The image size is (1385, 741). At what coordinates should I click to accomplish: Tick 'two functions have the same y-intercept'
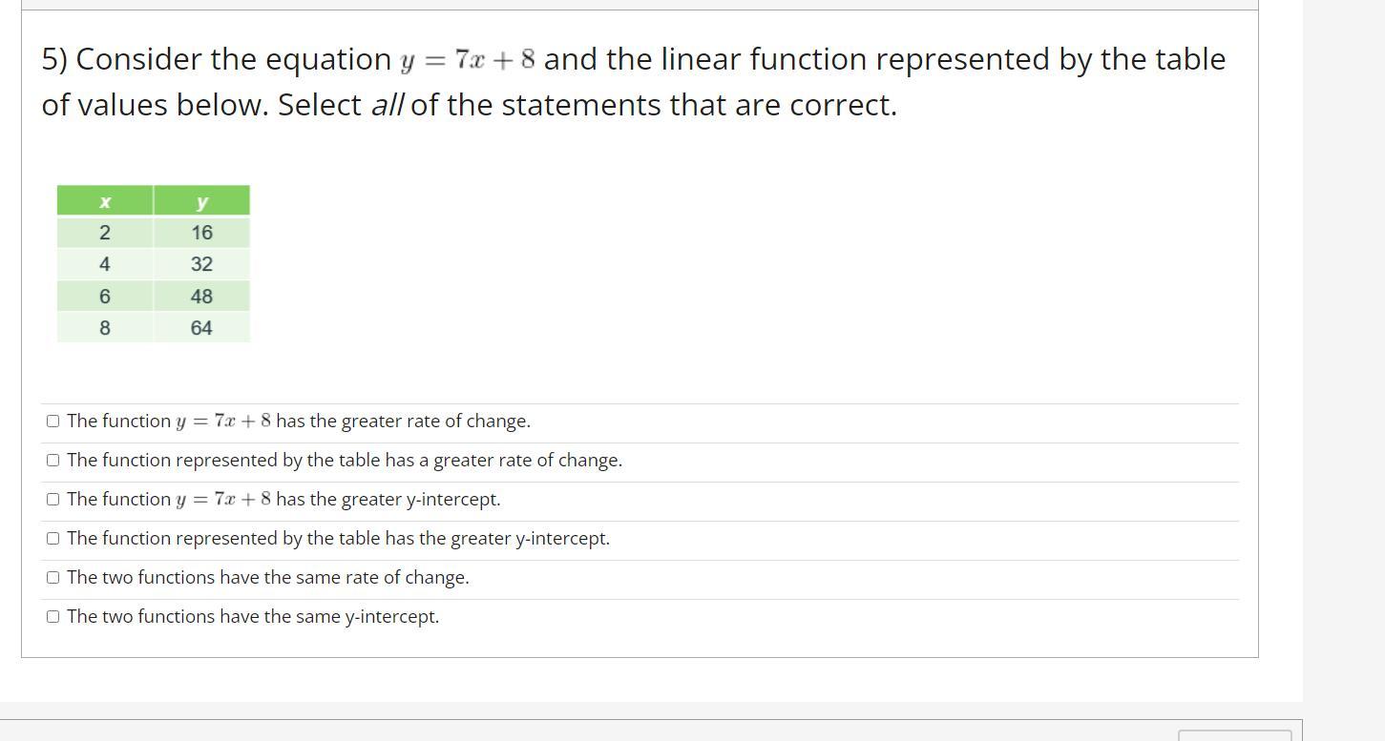point(52,617)
